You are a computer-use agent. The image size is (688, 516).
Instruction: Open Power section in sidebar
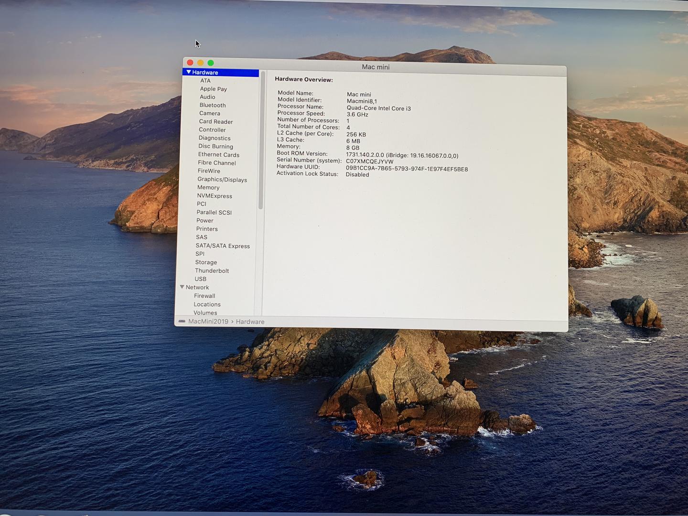tap(205, 221)
